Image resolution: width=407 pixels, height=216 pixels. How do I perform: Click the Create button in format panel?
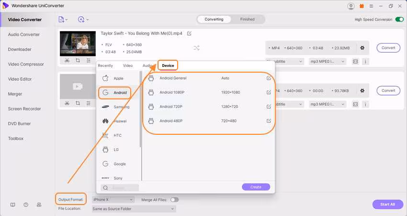pos(256,187)
